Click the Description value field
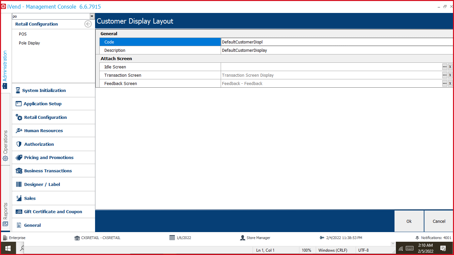The image size is (454, 255). 337,50
